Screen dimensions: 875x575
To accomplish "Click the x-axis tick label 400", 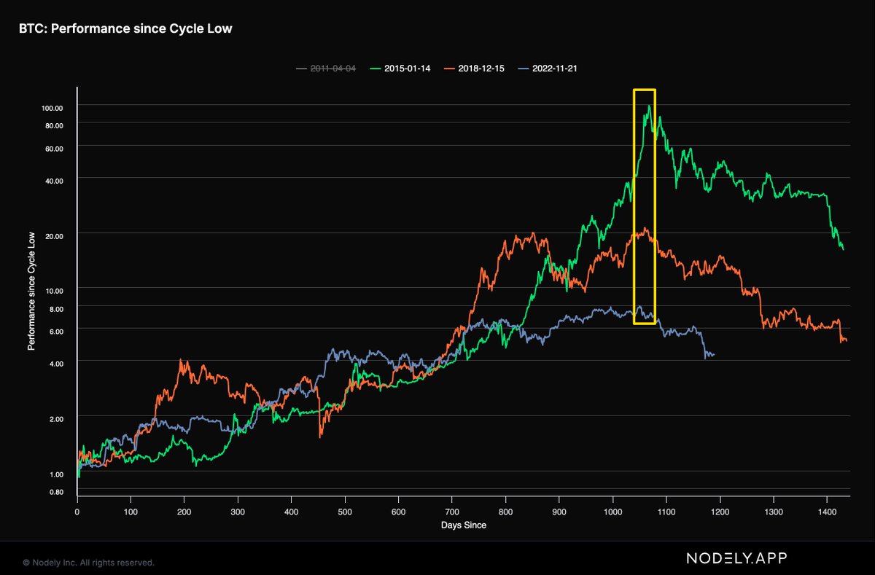I will click(x=292, y=512).
